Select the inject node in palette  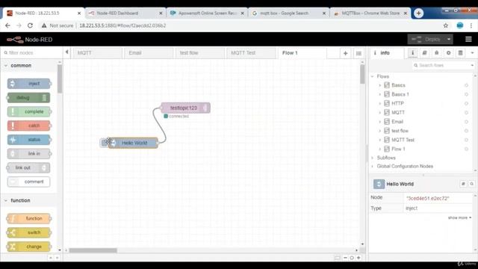tap(28, 84)
